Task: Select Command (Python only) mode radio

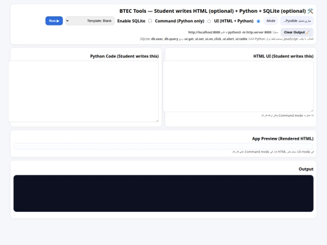Action: pos(209,21)
